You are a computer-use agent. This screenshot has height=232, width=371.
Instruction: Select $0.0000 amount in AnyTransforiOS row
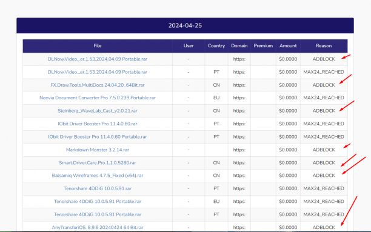coord(288,228)
